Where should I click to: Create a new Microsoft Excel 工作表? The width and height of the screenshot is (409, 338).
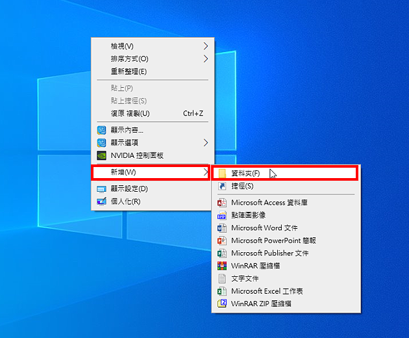point(286,291)
